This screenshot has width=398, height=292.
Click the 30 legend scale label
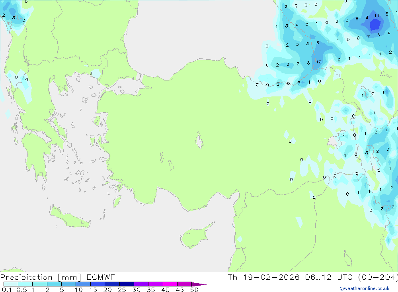pyautogui.click(x=137, y=290)
